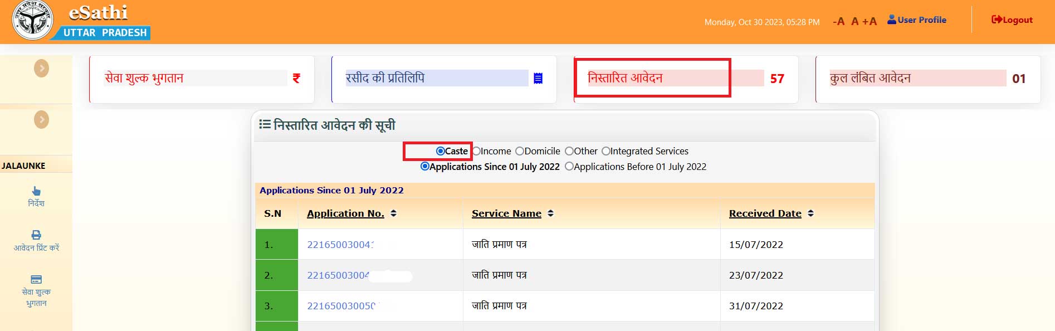
Task: Open the कुल लंबित आवेदन card
Action: [928, 79]
